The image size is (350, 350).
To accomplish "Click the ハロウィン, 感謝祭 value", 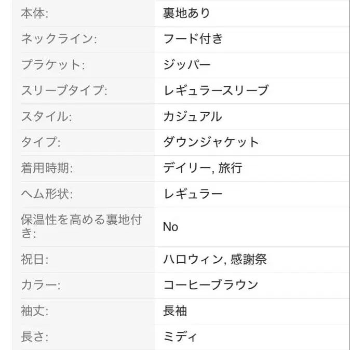I will coord(215,259).
